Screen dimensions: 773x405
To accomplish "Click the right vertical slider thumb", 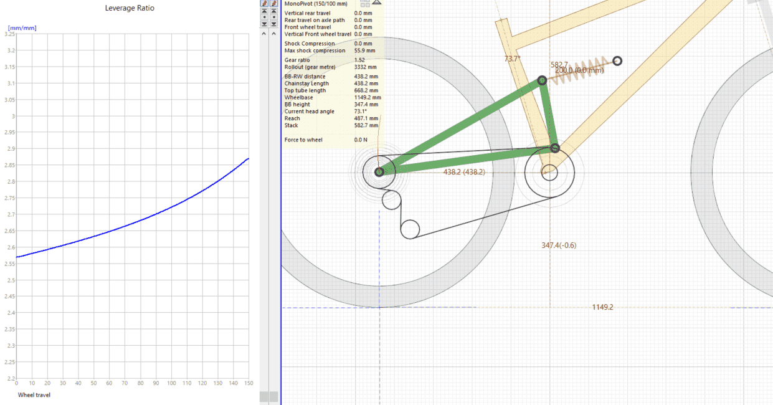I will [273, 396].
